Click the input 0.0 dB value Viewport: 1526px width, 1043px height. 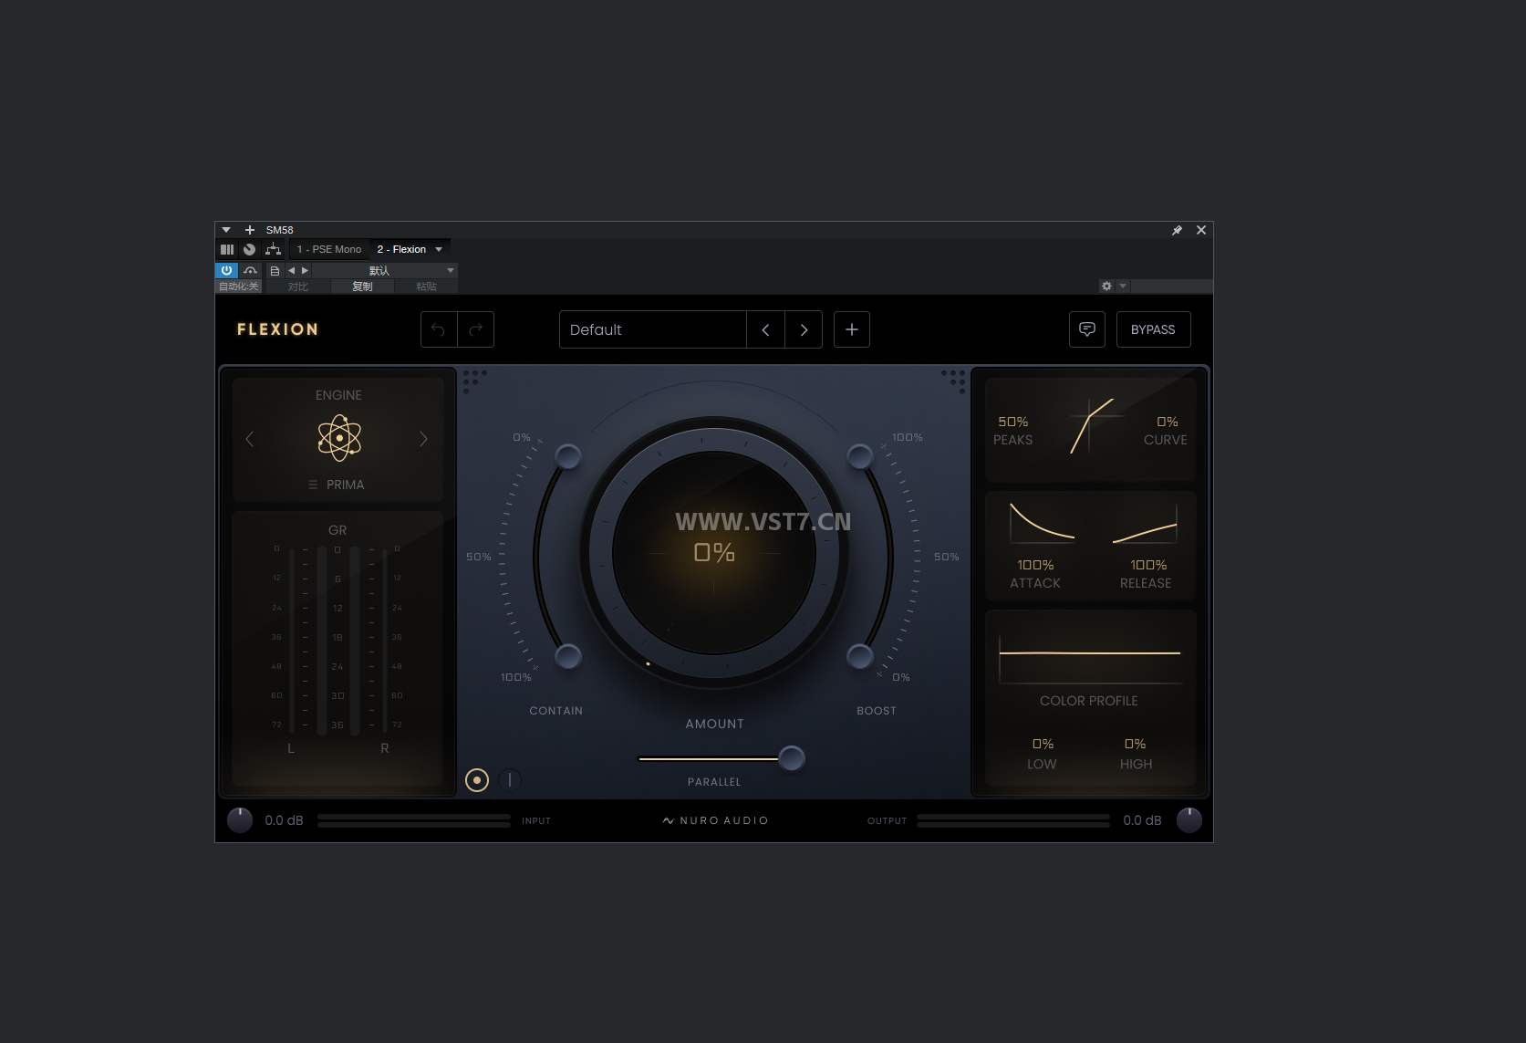284,820
